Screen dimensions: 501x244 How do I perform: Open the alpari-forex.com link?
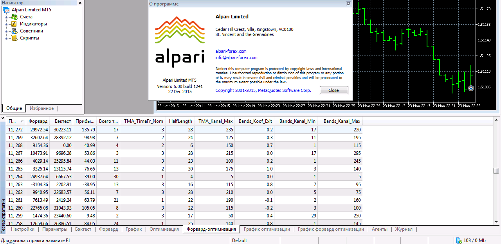[231, 51]
